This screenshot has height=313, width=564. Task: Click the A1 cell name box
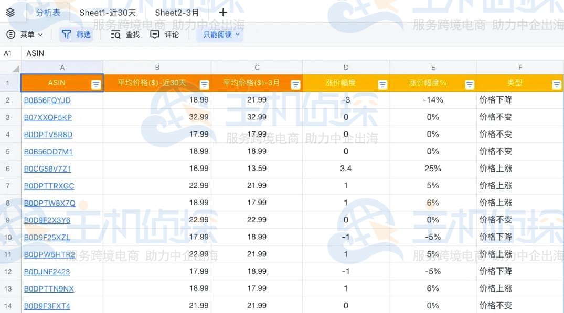7,53
